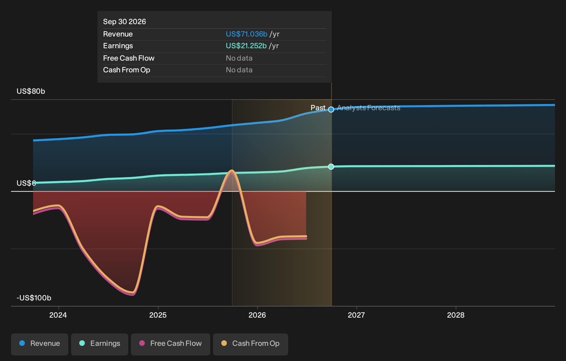Toggle the Revenue legend button
The width and height of the screenshot is (566, 361).
40,344
